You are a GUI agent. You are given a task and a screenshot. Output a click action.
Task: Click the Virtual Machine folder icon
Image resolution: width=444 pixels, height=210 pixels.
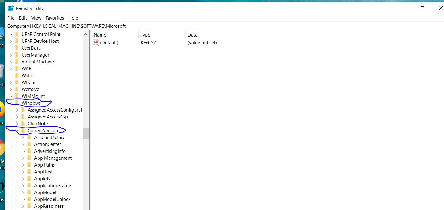point(17,62)
